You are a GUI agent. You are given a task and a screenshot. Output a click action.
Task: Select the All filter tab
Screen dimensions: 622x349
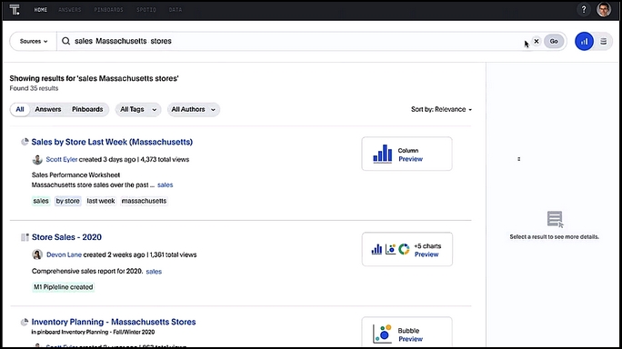pos(20,109)
